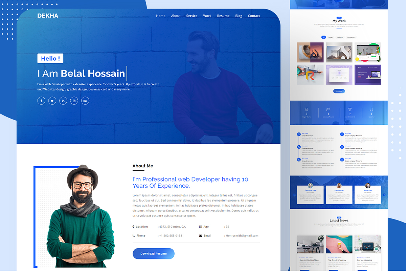The height and width of the screenshot is (271, 406).
Task: Select the Marketing portfolio filter
Action: (340, 37)
